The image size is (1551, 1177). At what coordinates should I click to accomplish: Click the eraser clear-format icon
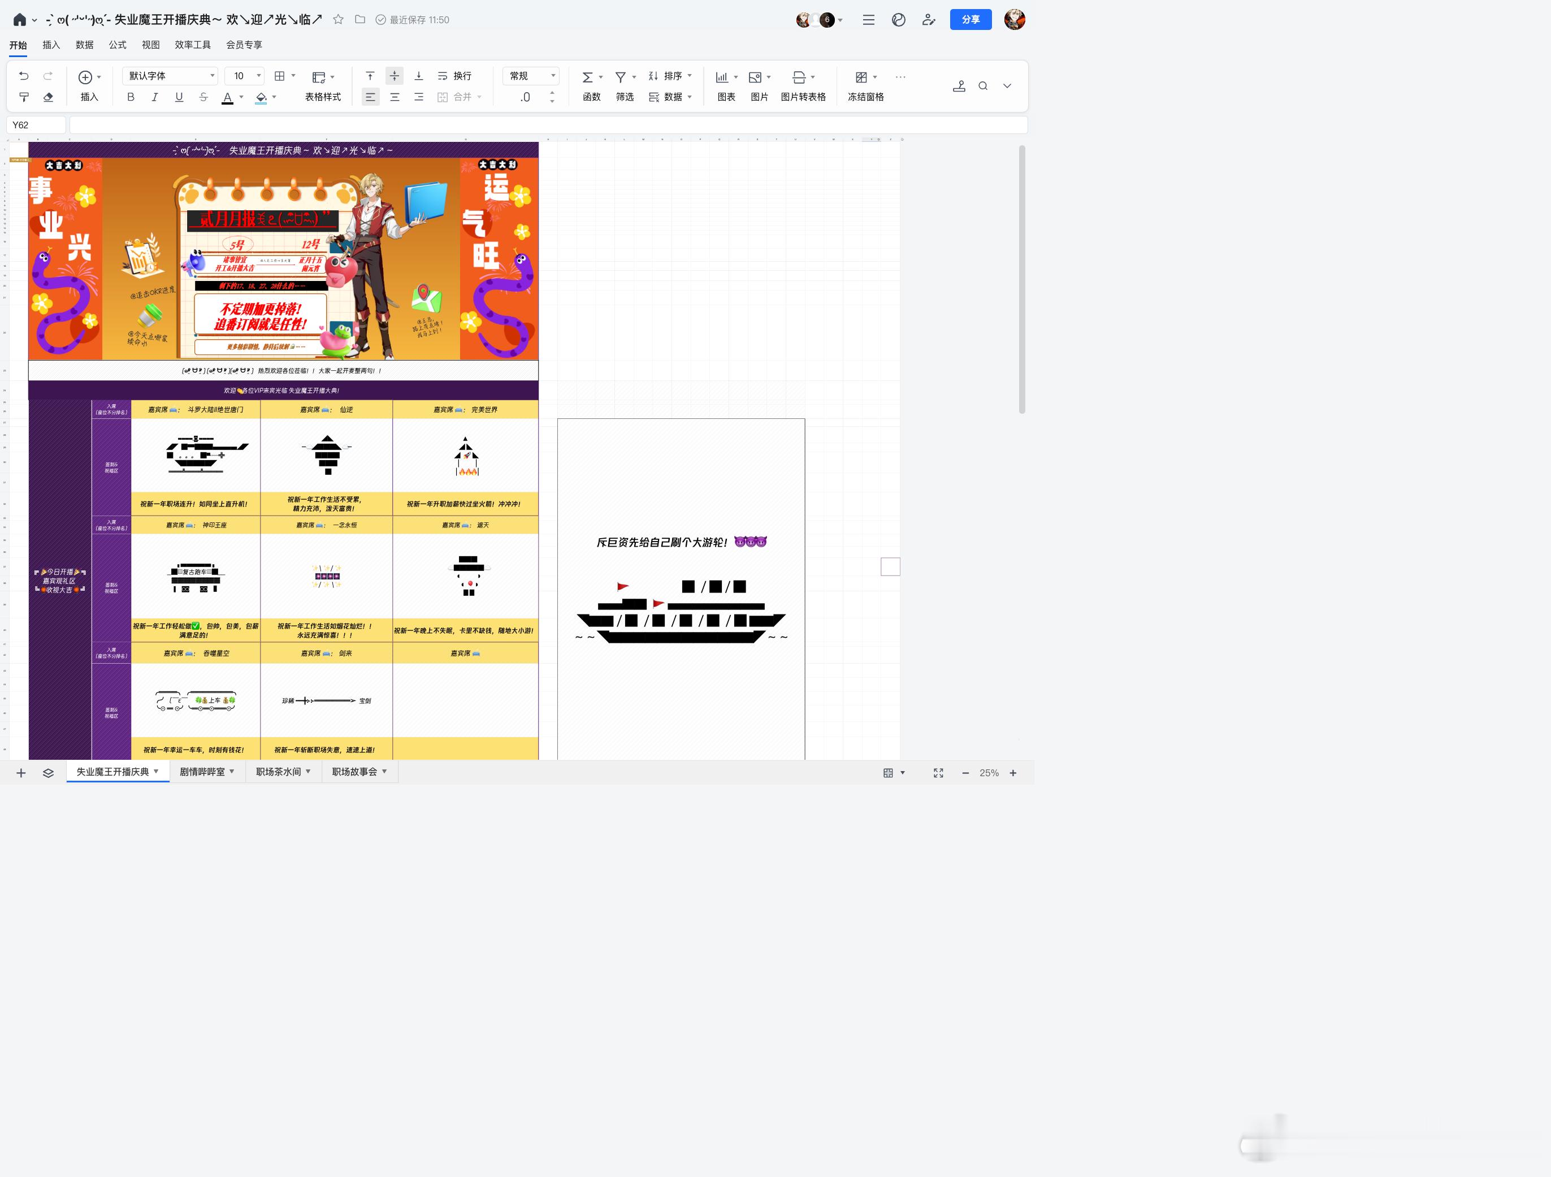pos(47,97)
